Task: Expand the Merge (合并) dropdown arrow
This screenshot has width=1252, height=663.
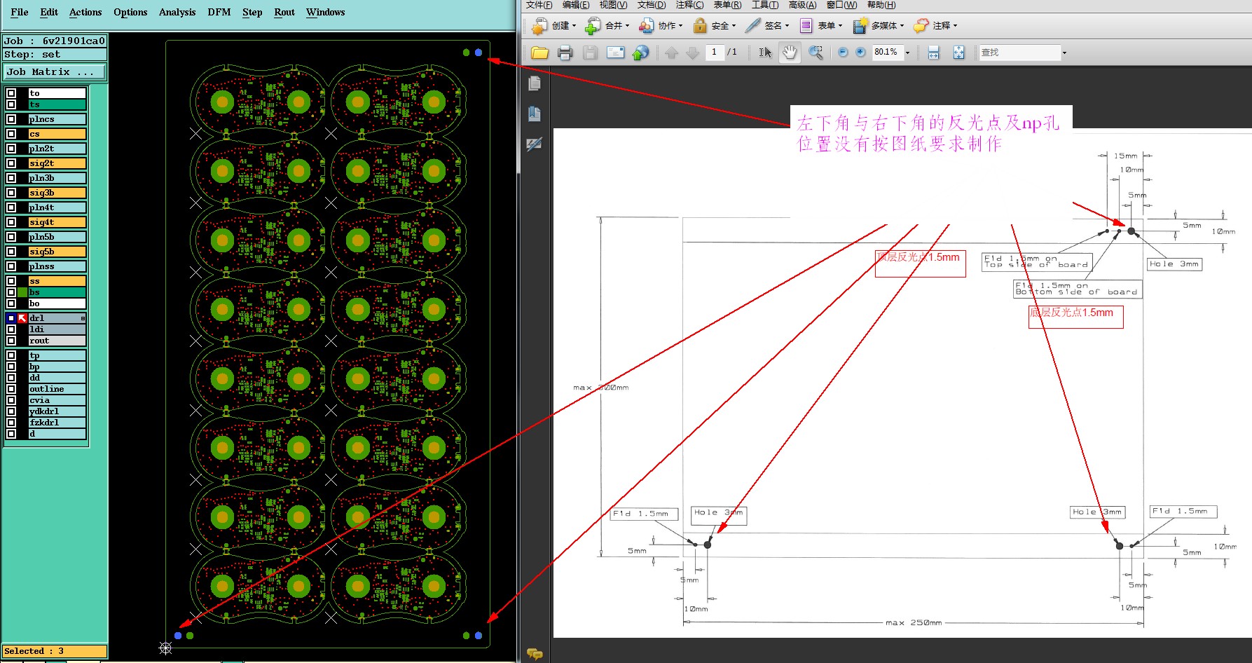Action: [627, 26]
